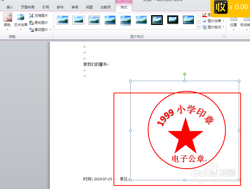The image size is (250, 189).
Task: Open 图片版式 picture layout
Action: [212, 27]
